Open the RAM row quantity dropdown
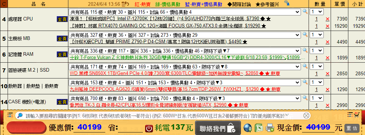365x135 pixels. 317,51
